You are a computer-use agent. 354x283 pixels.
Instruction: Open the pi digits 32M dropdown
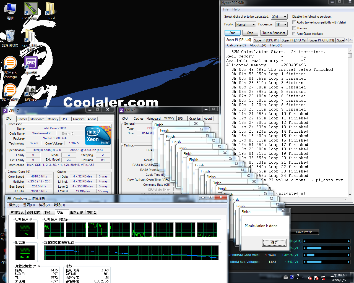pyautogui.click(x=279, y=17)
